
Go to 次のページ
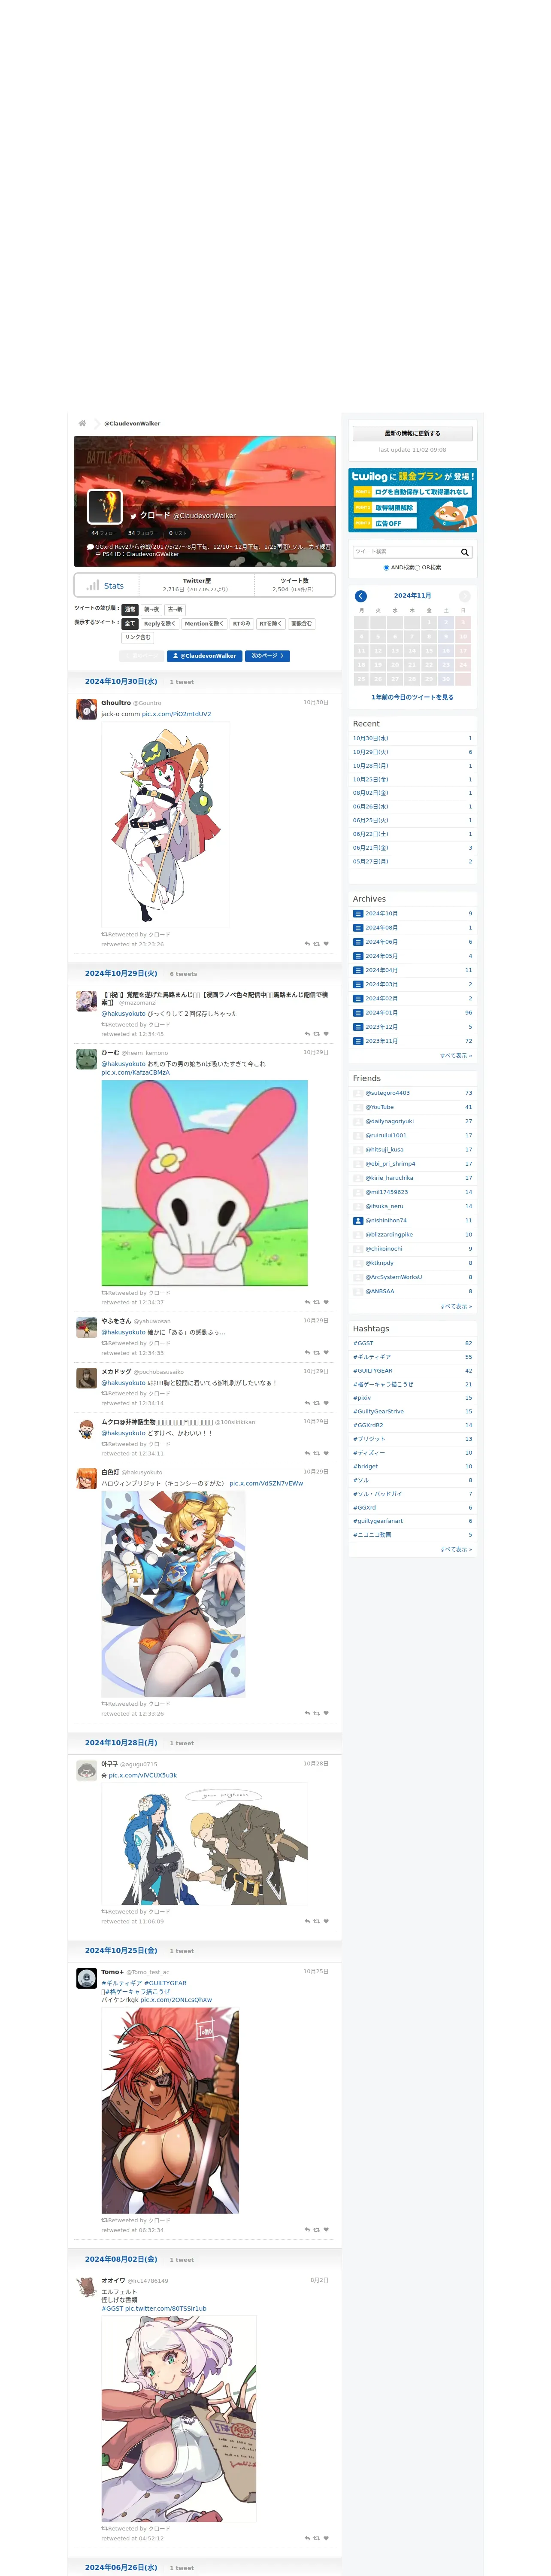pos(267,656)
